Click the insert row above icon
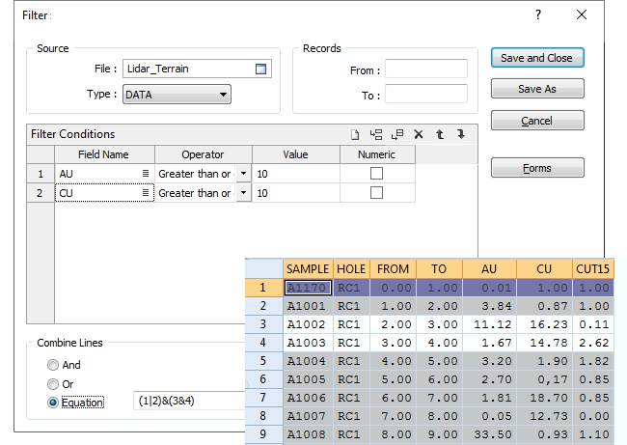Viewport: 627px width, 445px height. (376, 135)
